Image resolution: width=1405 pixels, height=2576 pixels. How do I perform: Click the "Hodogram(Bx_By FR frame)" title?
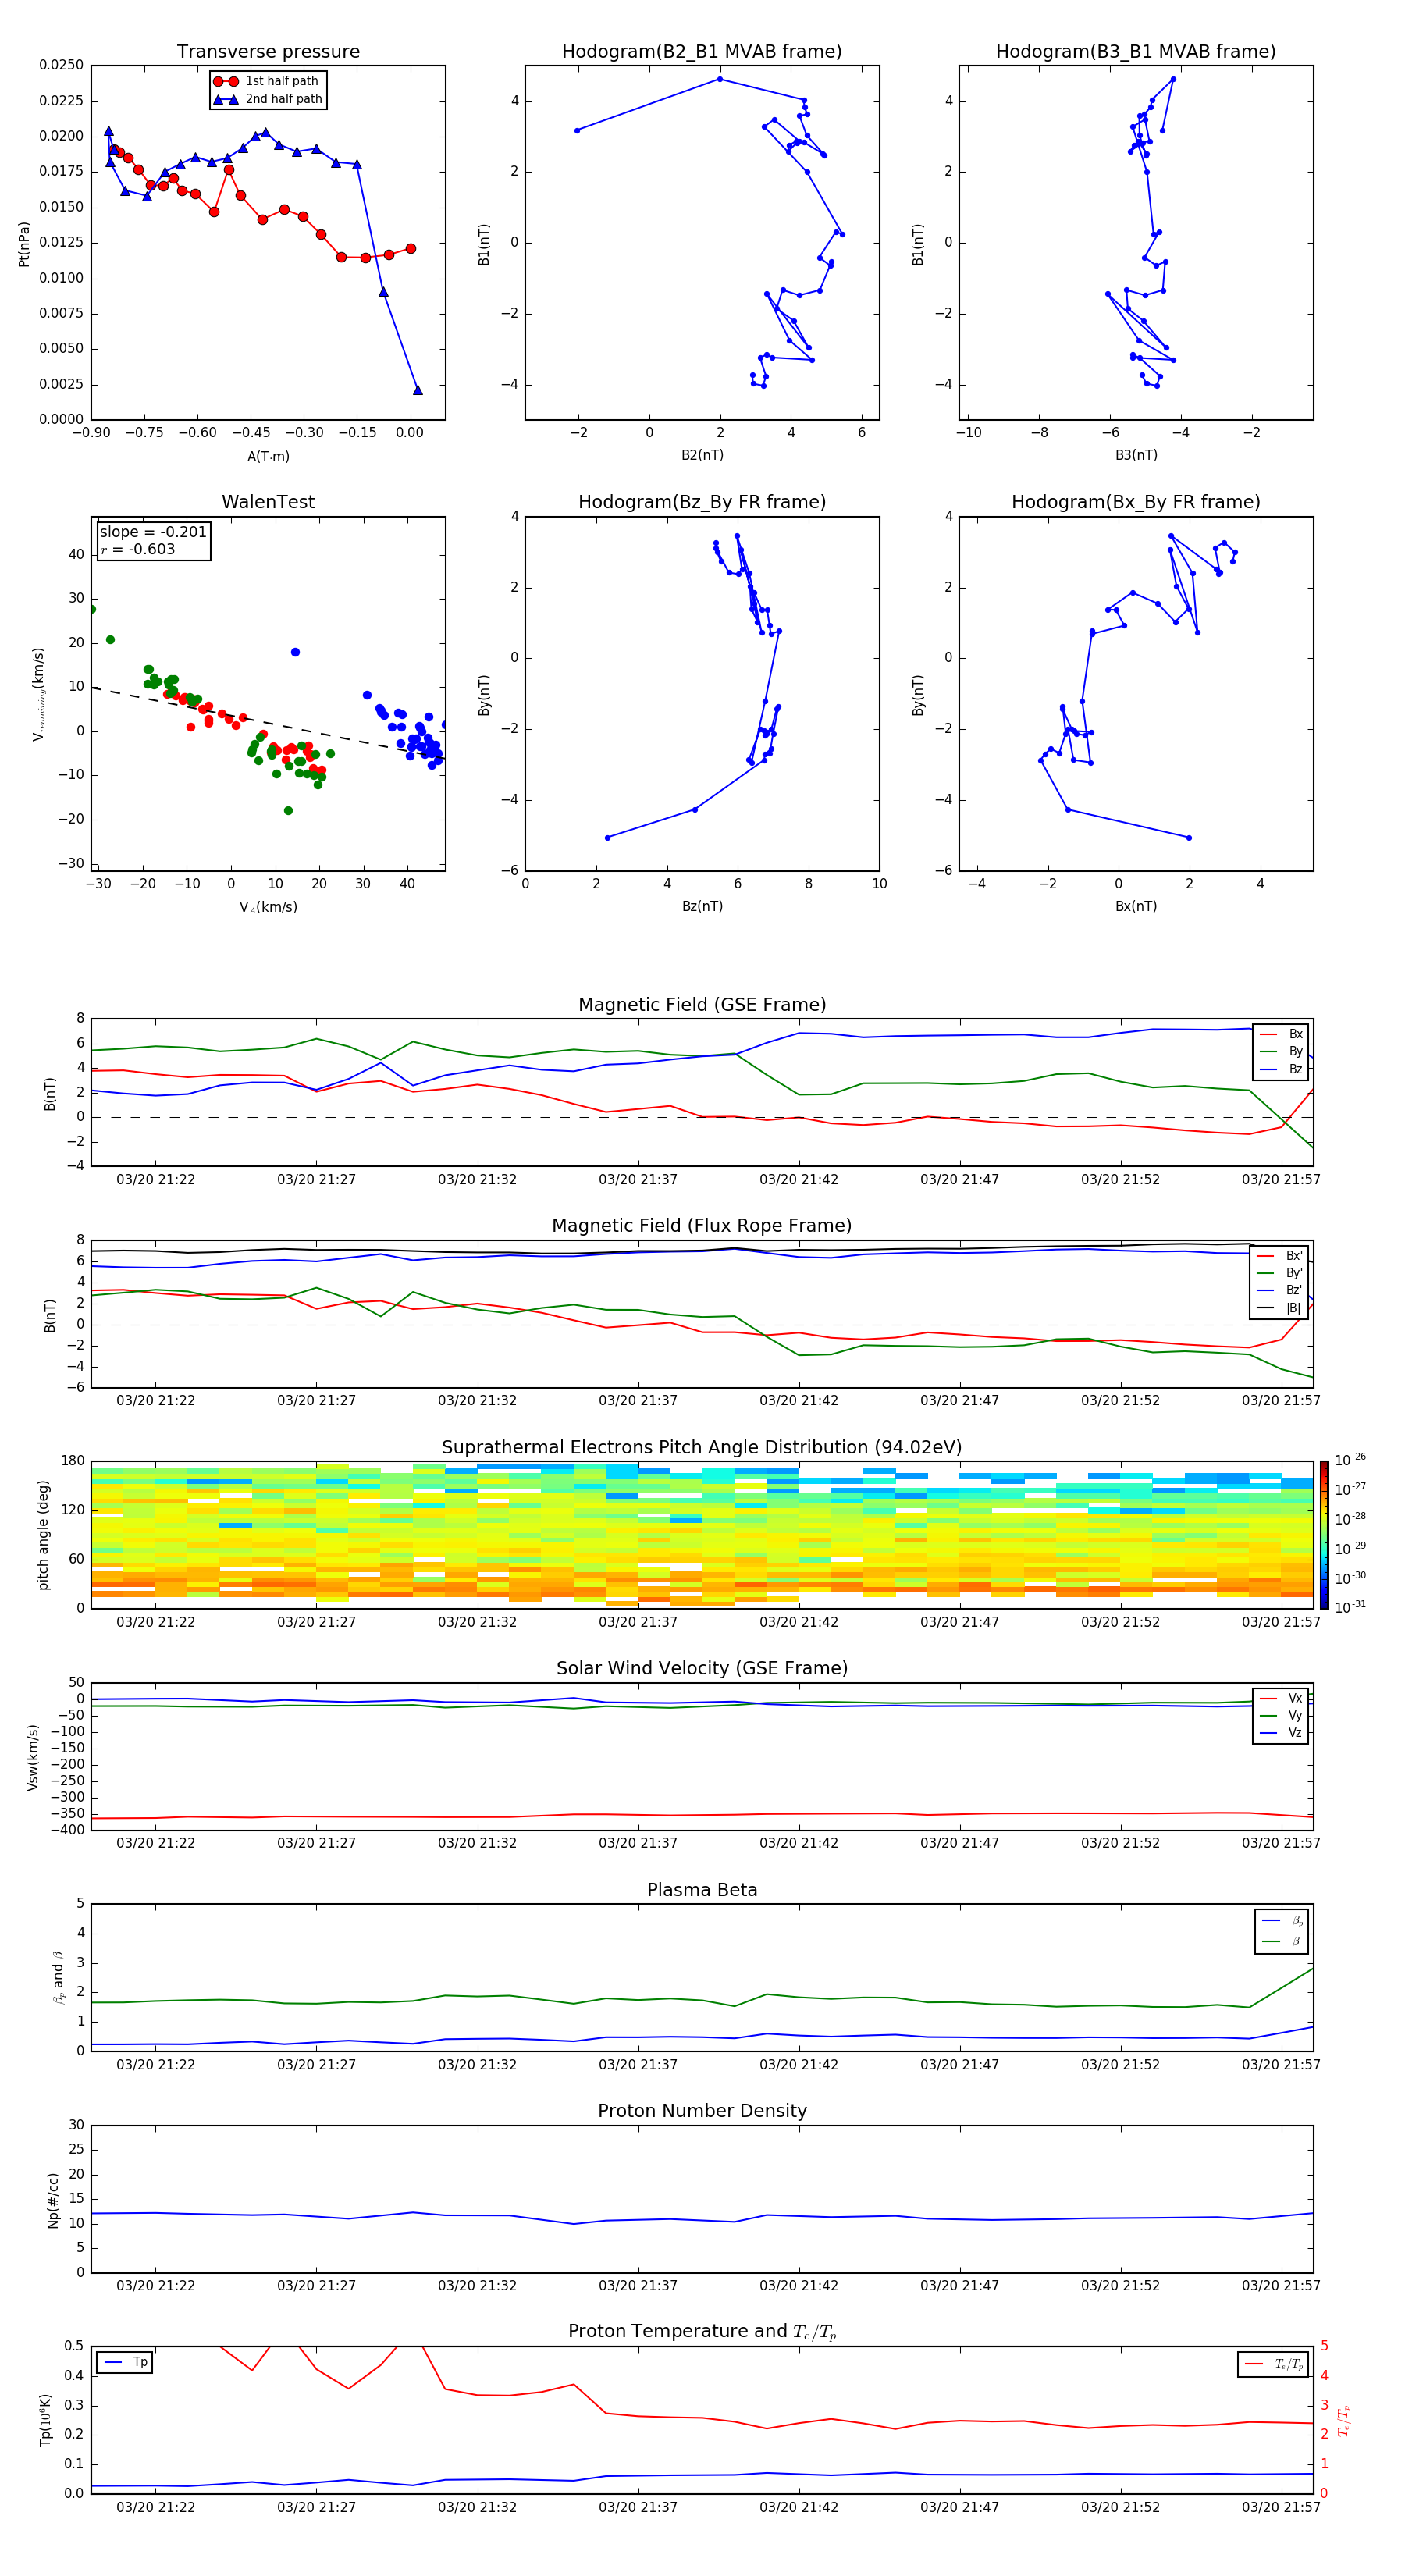pos(1136,502)
